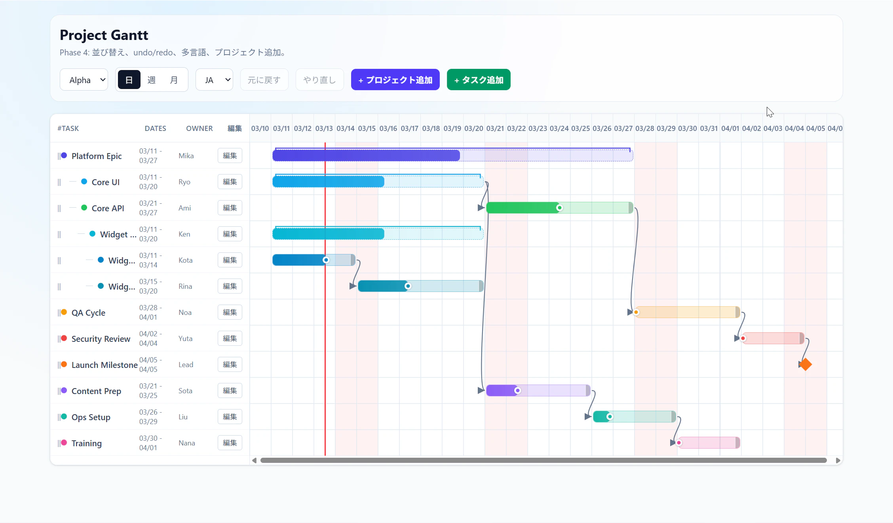The image size is (893, 523).
Task: Click the dependency arrow before Content Prep bar
Action: [x=481, y=390]
